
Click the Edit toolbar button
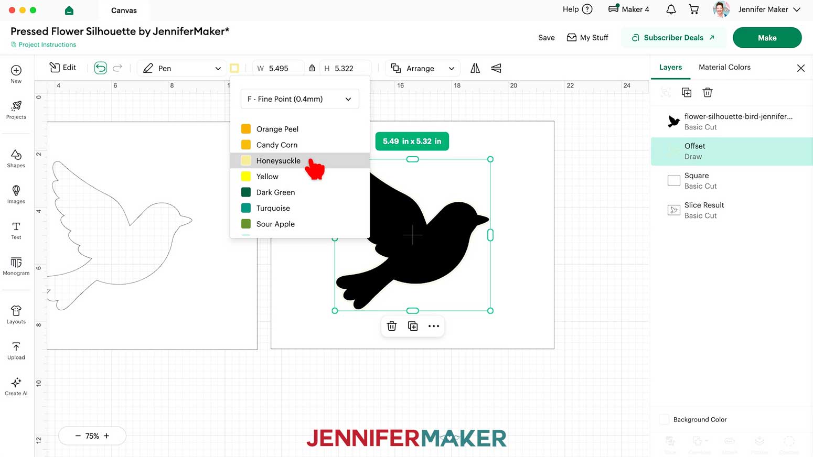(63, 68)
